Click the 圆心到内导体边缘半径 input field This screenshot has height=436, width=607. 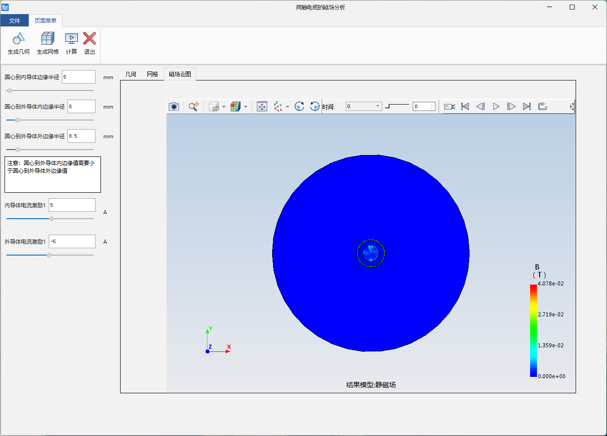point(79,77)
